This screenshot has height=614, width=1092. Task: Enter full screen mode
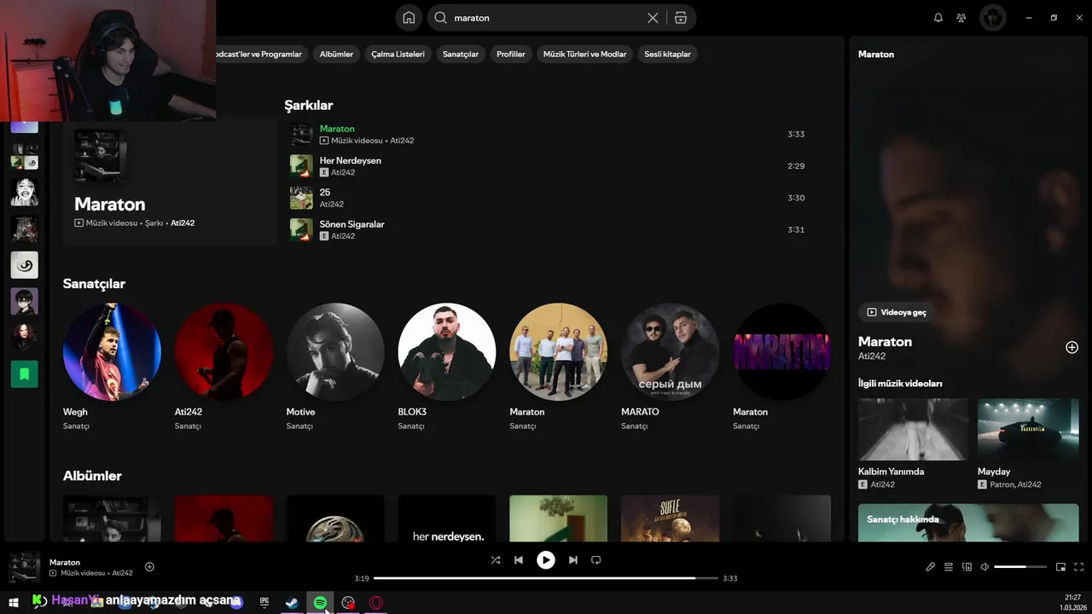[x=1079, y=567]
